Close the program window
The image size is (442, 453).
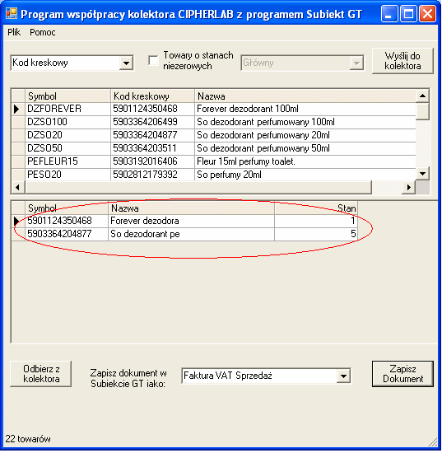[427, 13]
